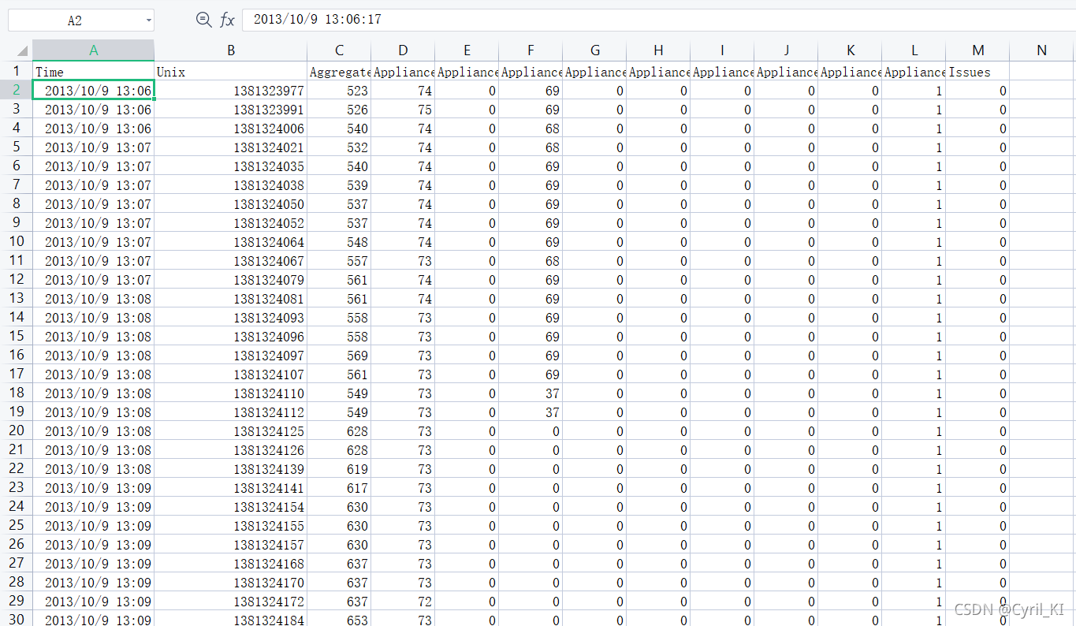This screenshot has height=626, width=1076.
Task: Click selected cell A2 with 2013/10/9 13:06
Action: 93,91
